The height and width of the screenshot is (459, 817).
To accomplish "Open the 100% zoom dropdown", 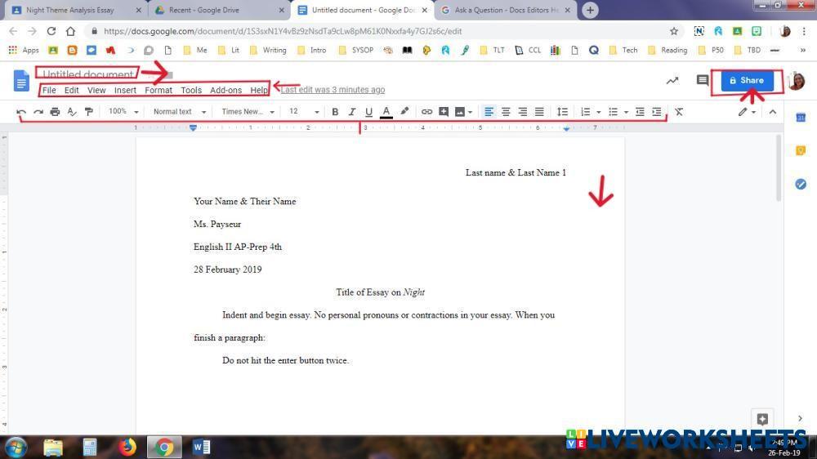I will [124, 112].
